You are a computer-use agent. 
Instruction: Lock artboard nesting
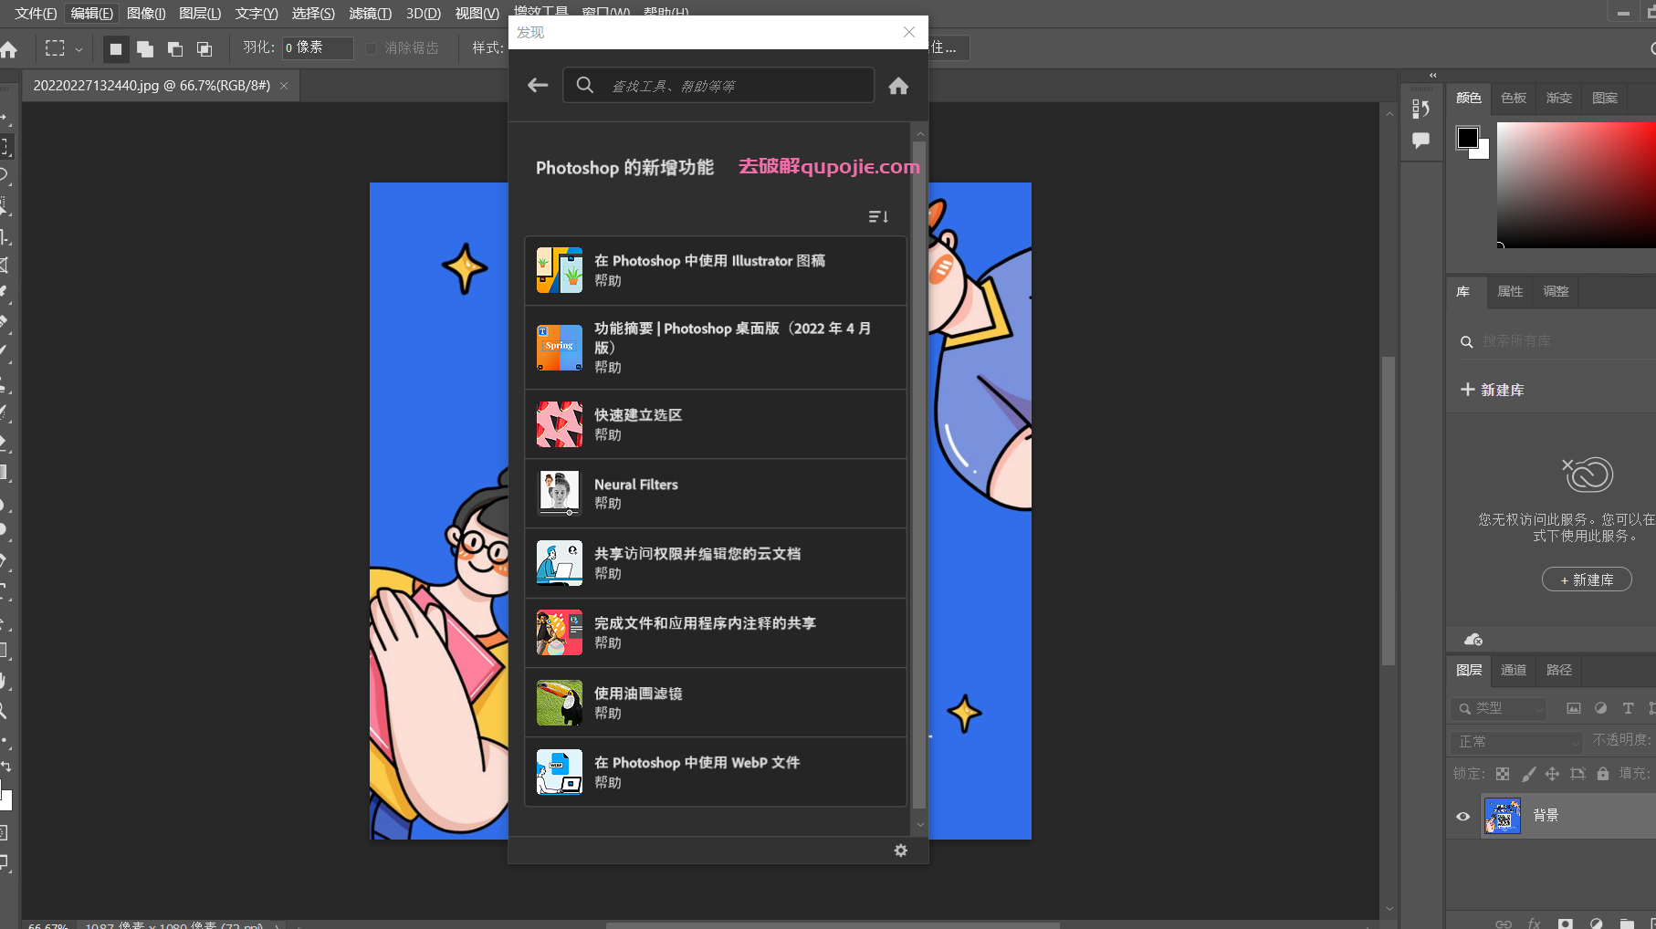1577,774
